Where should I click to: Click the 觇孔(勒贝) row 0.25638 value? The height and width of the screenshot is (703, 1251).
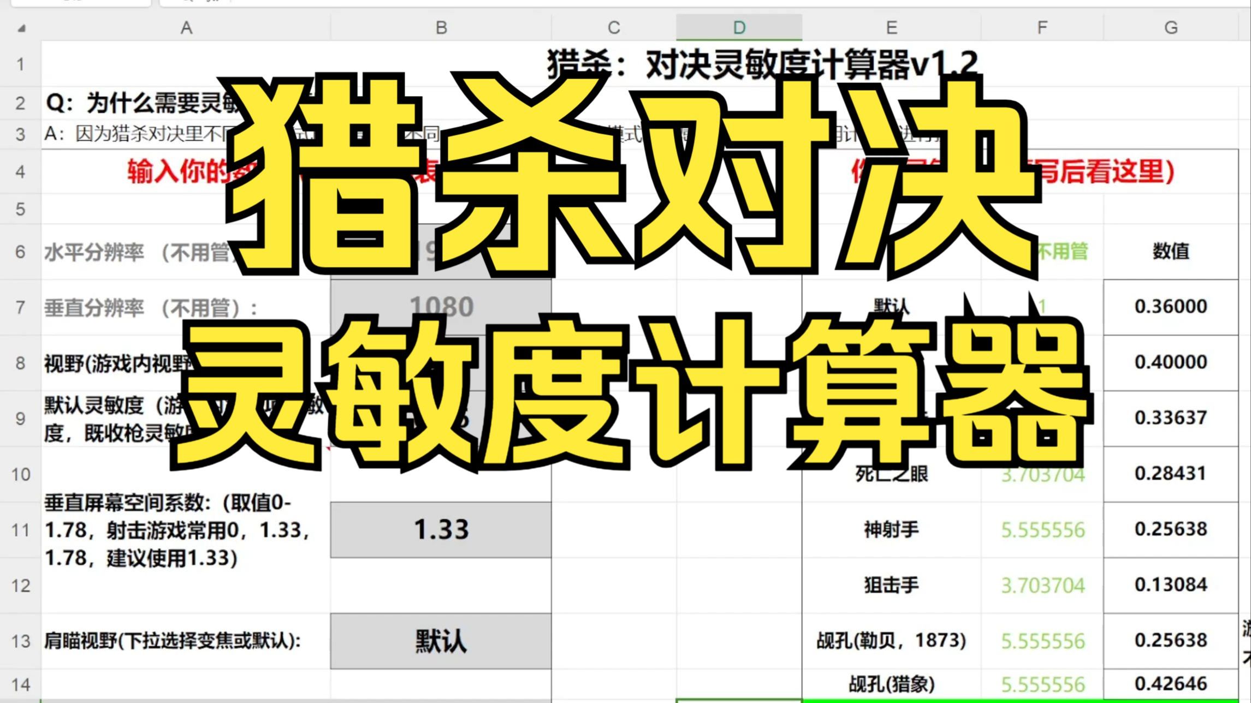[1171, 641]
